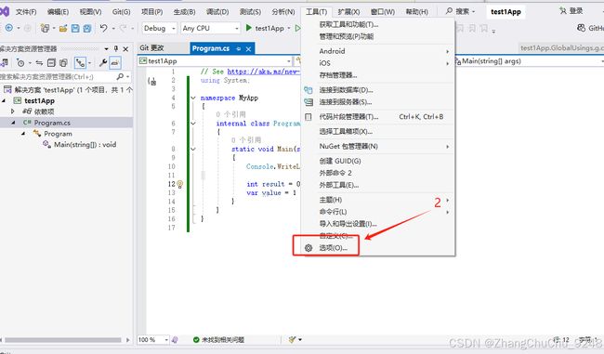Click the search magnifier in Solution Explorer
The width and height of the screenshot is (604, 354).
(120, 77)
